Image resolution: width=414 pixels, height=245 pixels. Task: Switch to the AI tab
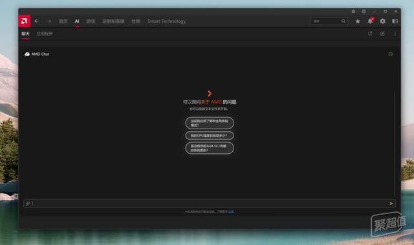pos(77,21)
